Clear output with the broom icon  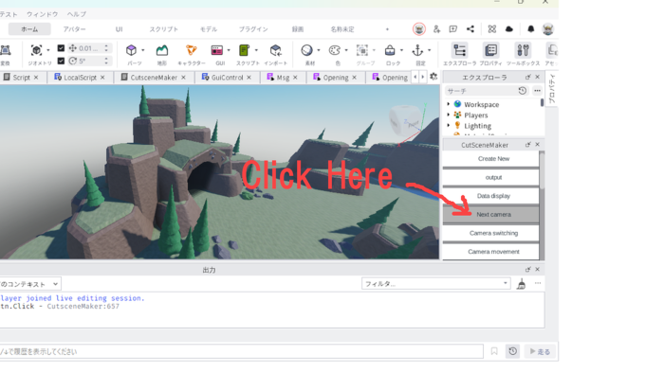pos(522,284)
